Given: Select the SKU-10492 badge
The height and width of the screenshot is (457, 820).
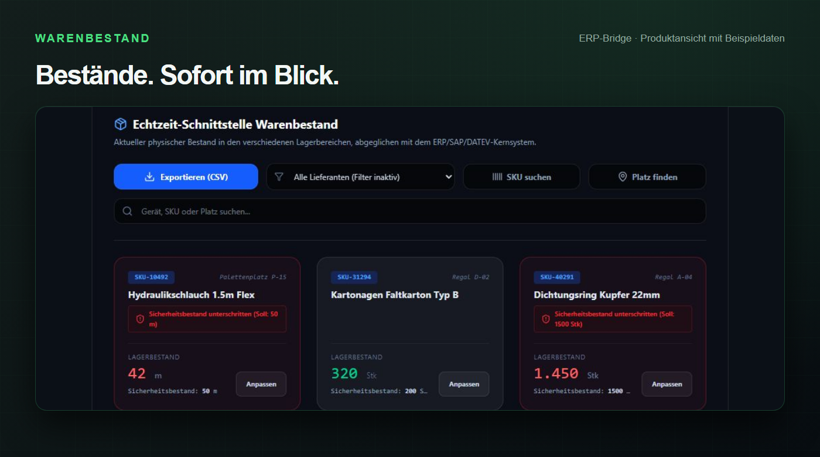Looking at the screenshot, I should (151, 277).
